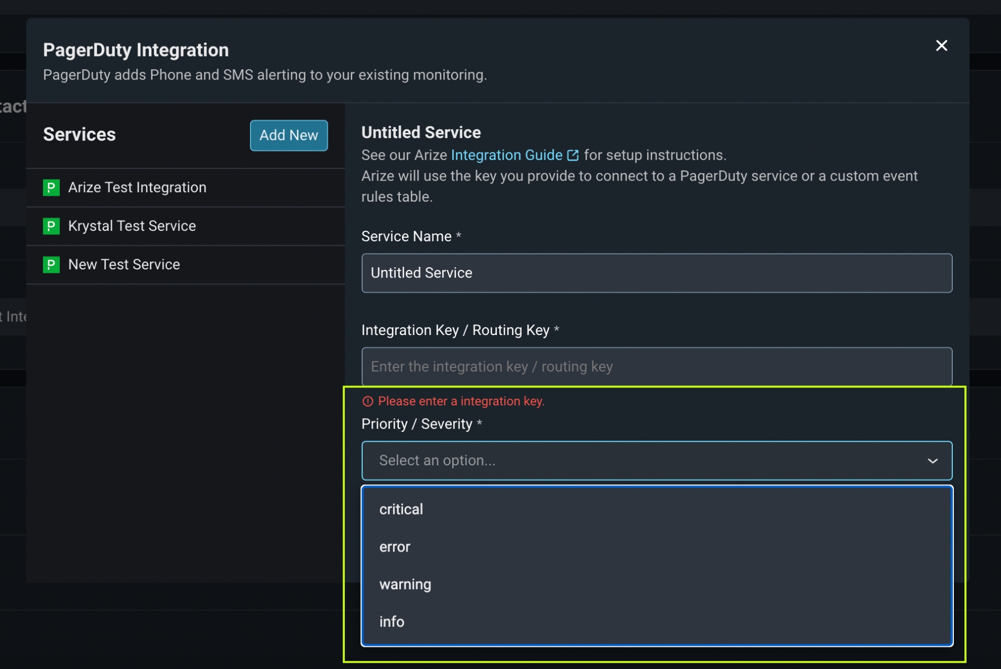Click the integration key / routing key field
Screen dimensions: 1001x669
(x=657, y=367)
